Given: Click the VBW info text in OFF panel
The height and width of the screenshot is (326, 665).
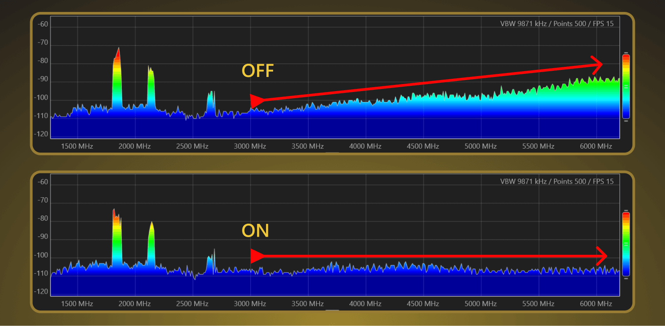Looking at the screenshot, I should click(557, 24).
